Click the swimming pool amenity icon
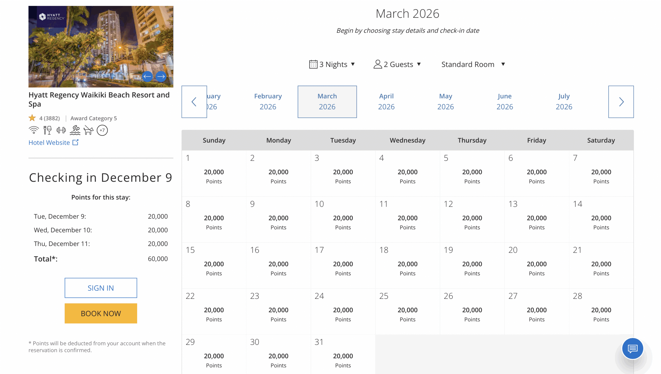 [75, 130]
